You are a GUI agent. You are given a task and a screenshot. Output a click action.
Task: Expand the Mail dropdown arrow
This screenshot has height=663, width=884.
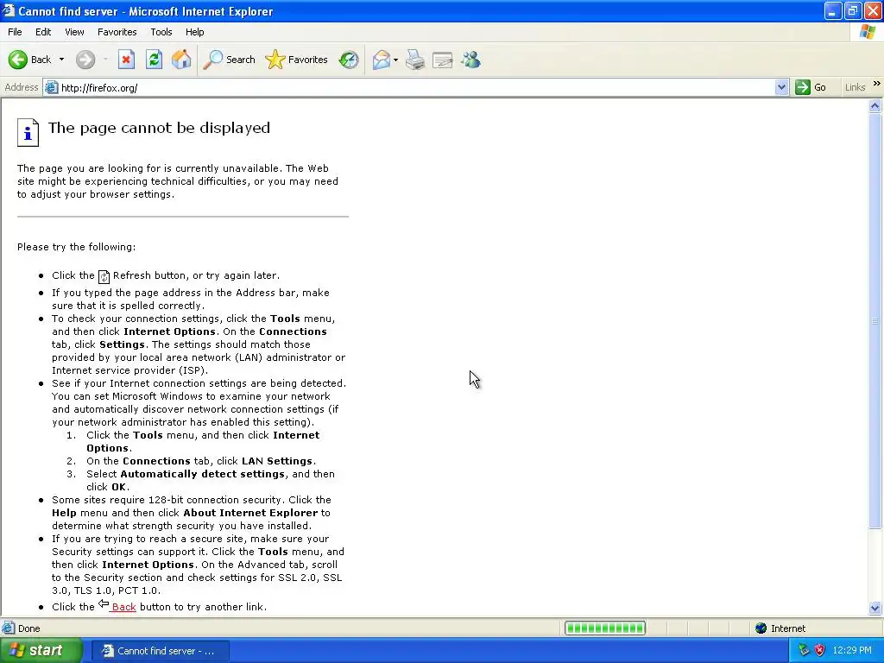point(395,60)
